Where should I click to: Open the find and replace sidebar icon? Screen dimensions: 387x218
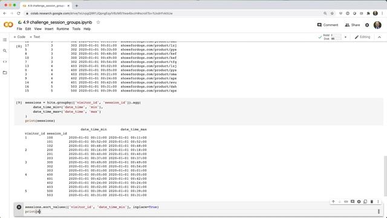point(5,51)
